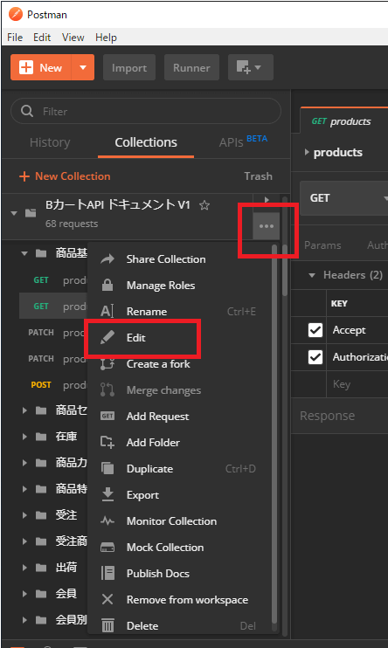The width and height of the screenshot is (388, 648).
Task: Switch to the History tab
Action: coord(50,142)
